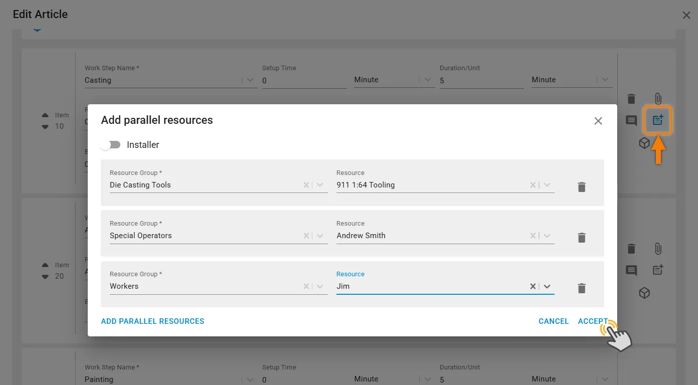Click the Casting row Setup Time field
The height and width of the screenshot is (385, 698).
[x=304, y=81]
